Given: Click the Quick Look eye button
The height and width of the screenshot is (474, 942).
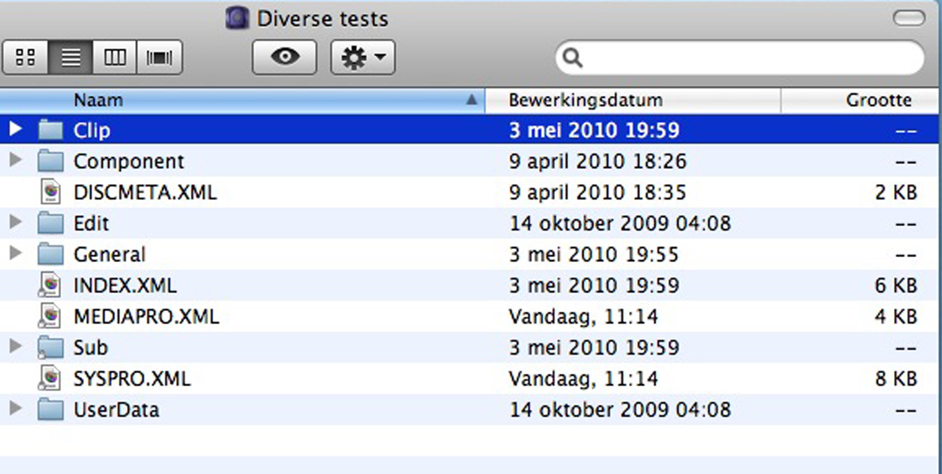Looking at the screenshot, I should [x=284, y=57].
